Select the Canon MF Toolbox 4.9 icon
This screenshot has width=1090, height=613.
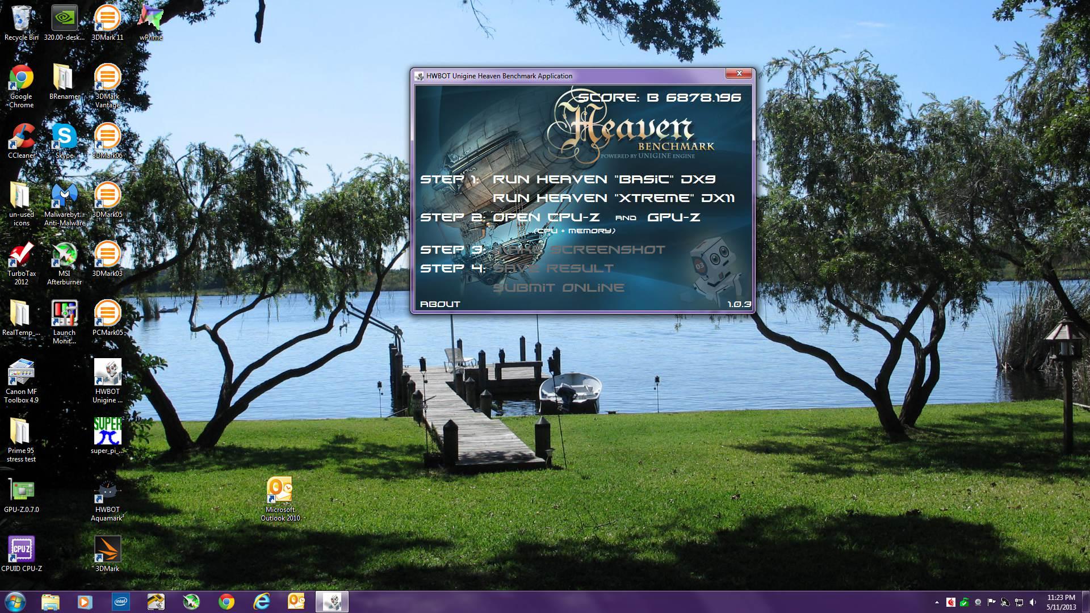tap(21, 382)
